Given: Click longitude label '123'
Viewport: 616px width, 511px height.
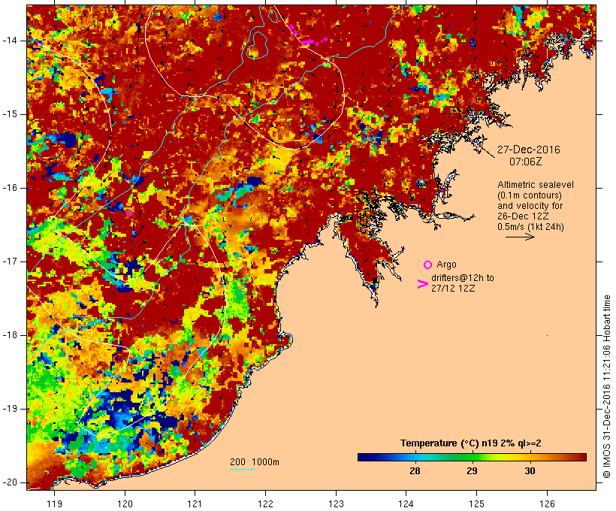Looking at the screenshot, I should (x=336, y=504).
